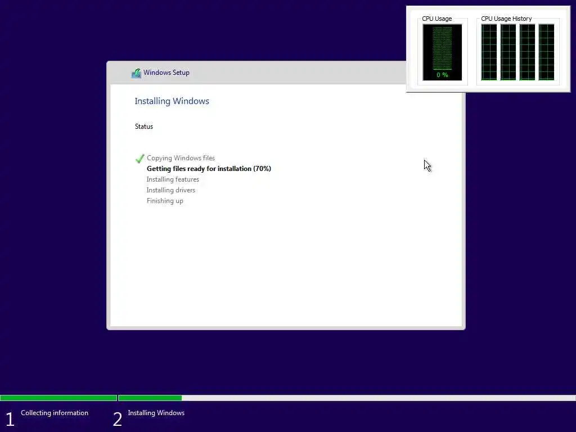Click 'Collecting information' stage label at bottom
The width and height of the screenshot is (576, 432).
coord(55,413)
